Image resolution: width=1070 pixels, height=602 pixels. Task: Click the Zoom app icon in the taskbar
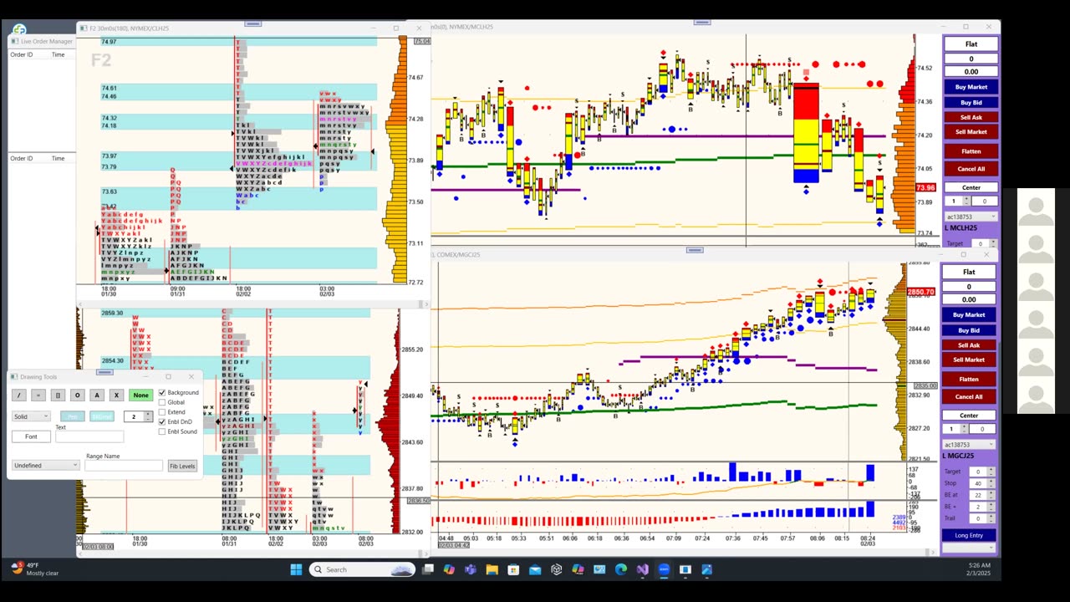pyautogui.click(x=664, y=569)
